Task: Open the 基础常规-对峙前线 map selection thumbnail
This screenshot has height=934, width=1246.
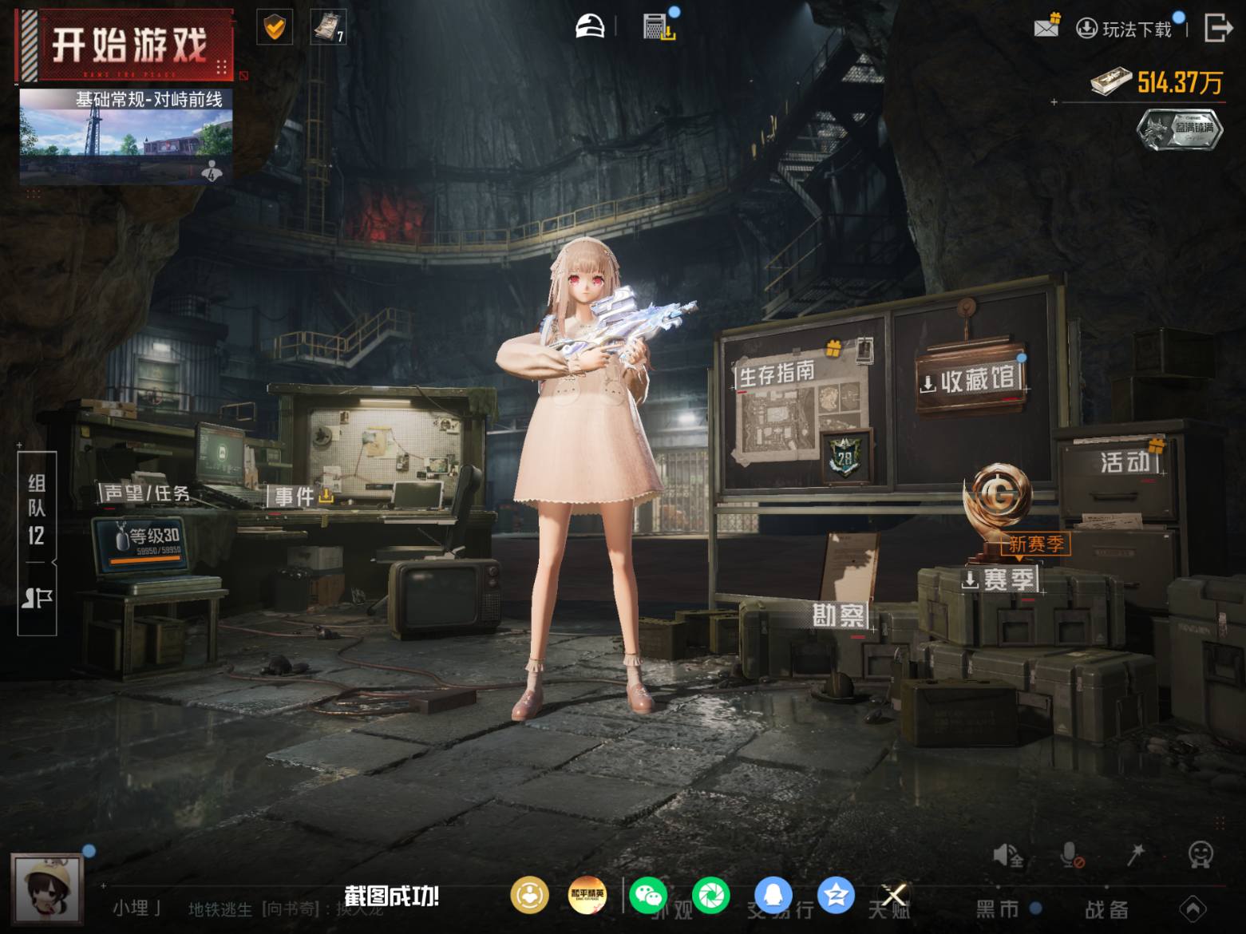Action: click(x=126, y=137)
